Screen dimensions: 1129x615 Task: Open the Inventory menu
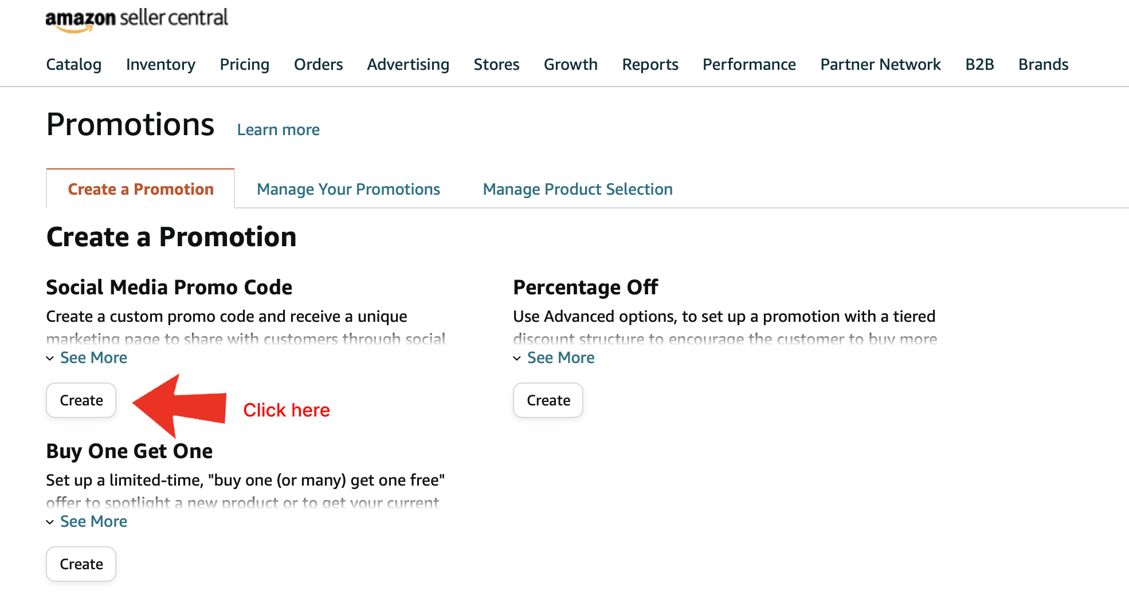click(x=160, y=64)
